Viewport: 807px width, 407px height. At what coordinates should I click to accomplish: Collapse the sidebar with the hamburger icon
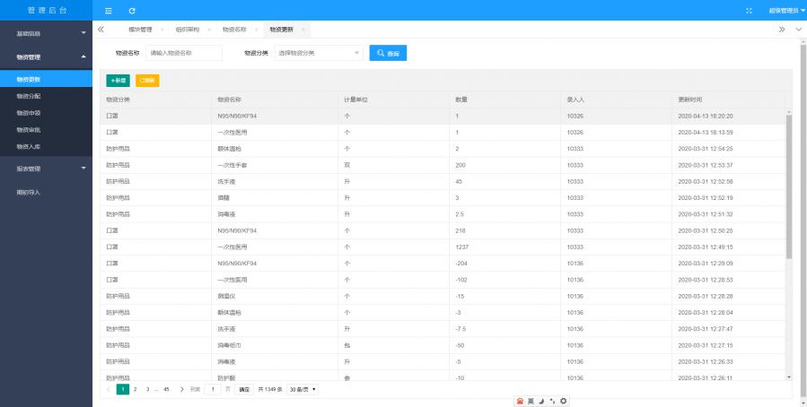[x=109, y=10]
